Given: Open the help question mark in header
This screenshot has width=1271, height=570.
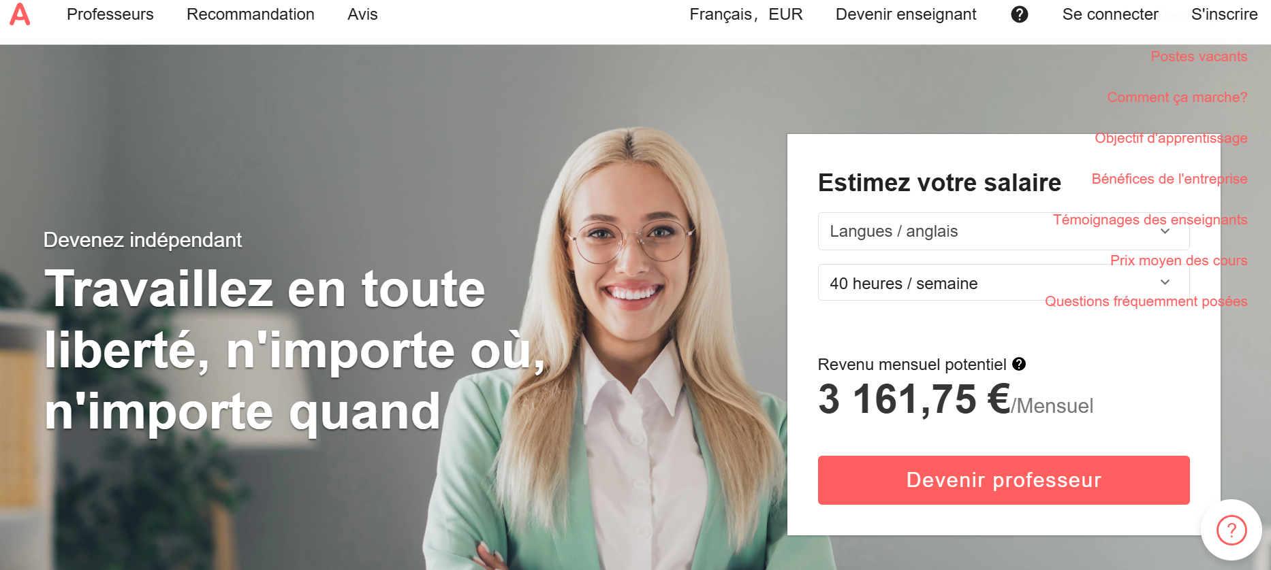Looking at the screenshot, I should (1020, 14).
